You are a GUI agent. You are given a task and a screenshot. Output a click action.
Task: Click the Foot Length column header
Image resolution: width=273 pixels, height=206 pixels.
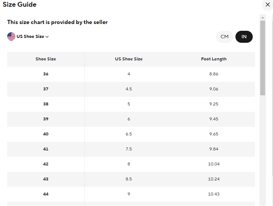point(214,59)
